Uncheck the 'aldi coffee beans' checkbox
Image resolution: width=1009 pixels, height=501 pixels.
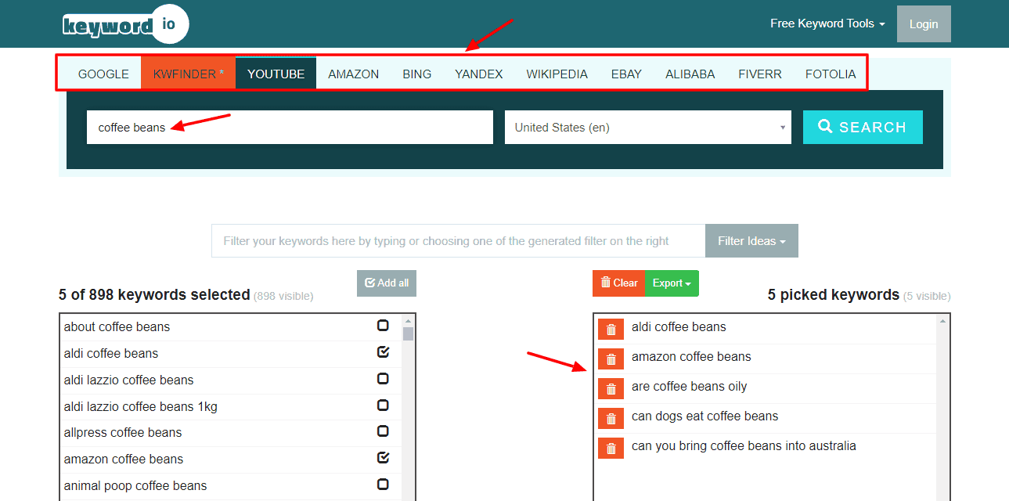[x=383, y=352]
